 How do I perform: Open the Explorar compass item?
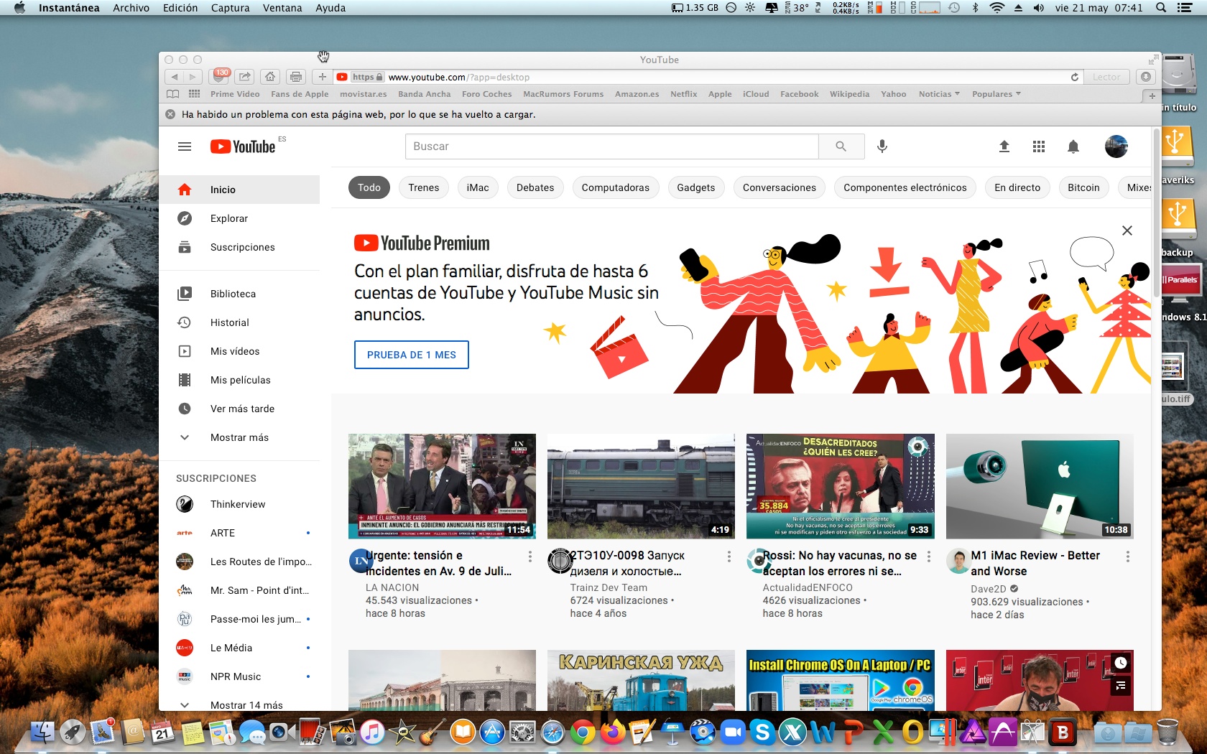pos(239,218)
